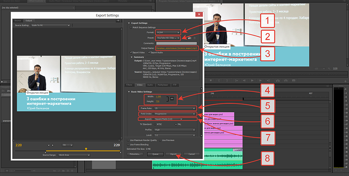Click the Export button
349x176 pixels.
click(x=173, y=154)
